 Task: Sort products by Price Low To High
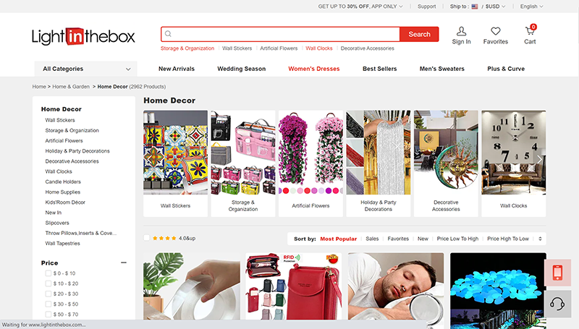click(x=457, y=239)
